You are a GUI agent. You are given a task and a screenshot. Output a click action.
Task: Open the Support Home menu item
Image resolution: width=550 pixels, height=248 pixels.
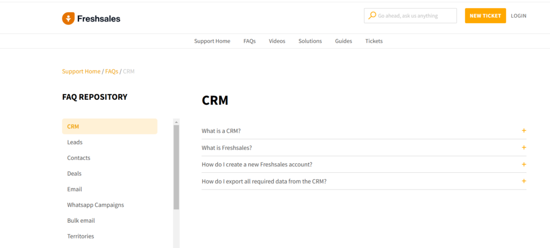coord(212,41)
